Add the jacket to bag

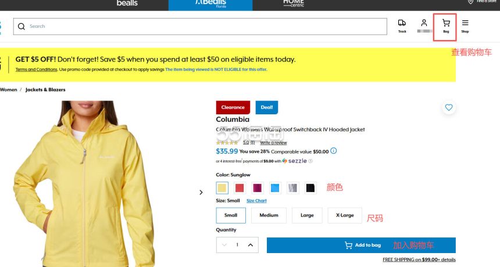click(x=361, y=246)
